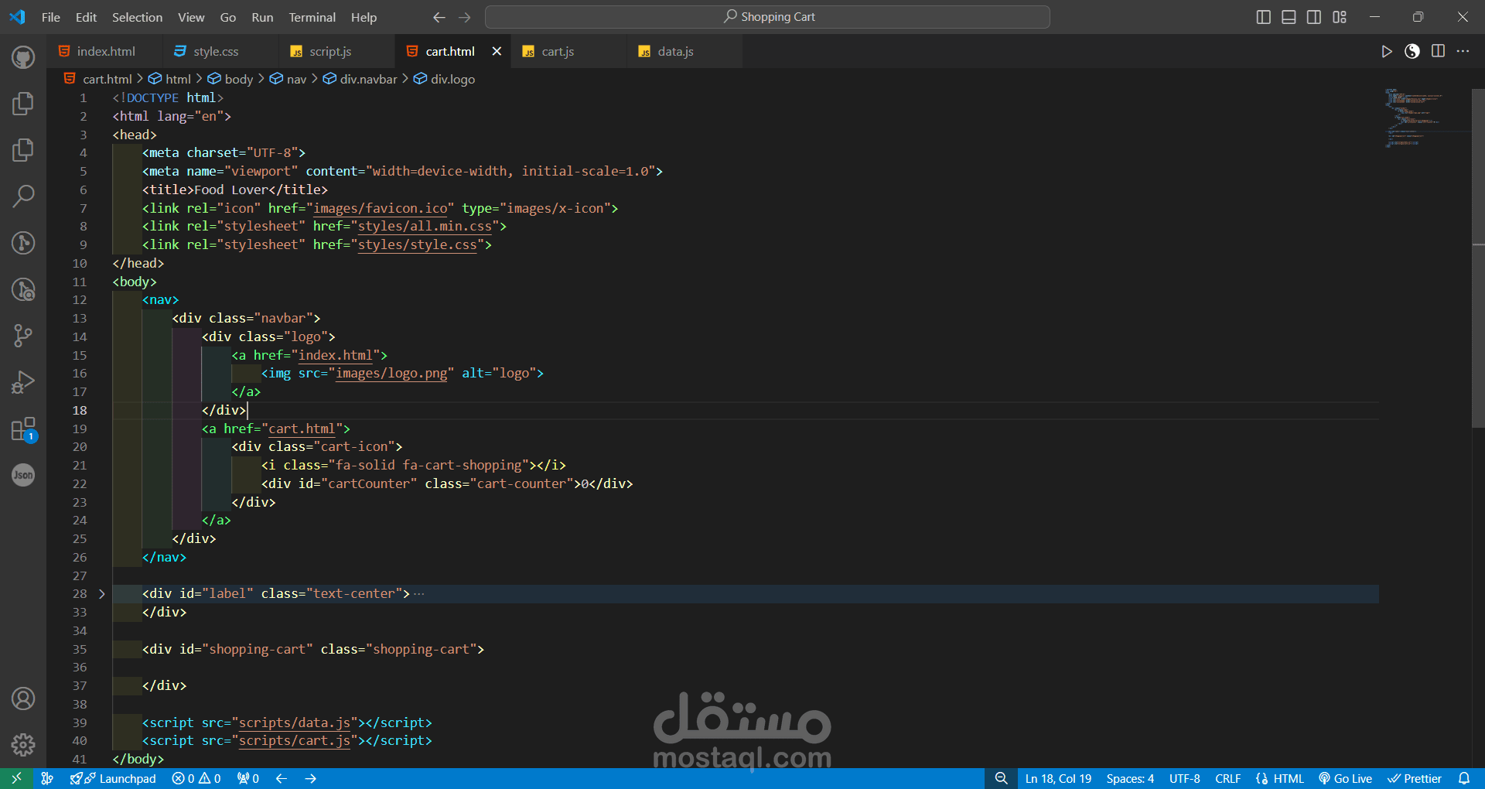Image resolution: width=1485 pixels, height=789 pixels.
Task: Go forward using the title bar arrow
Action: point(465,17)
